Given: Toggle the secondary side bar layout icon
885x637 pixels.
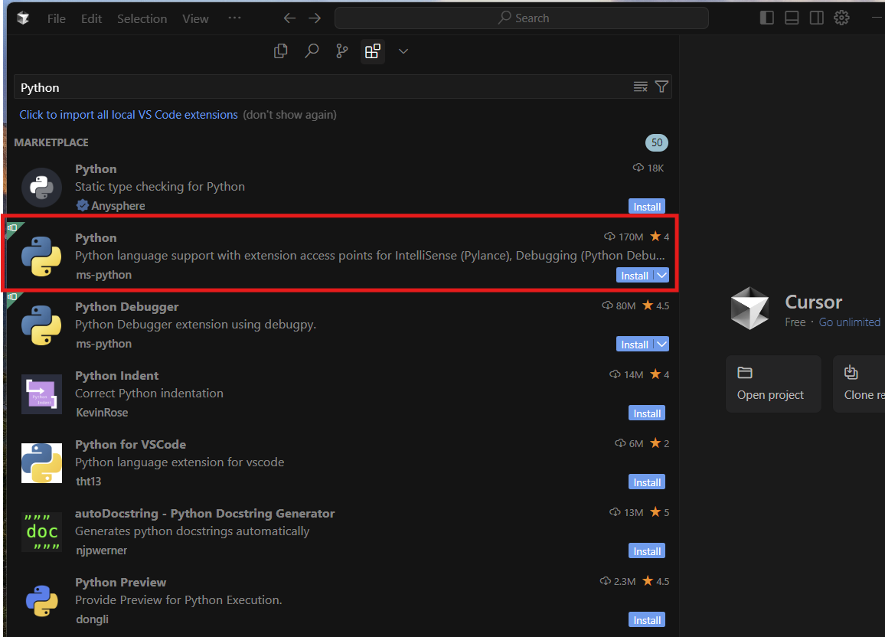Looking at the screenshot, I should [816, 18].
